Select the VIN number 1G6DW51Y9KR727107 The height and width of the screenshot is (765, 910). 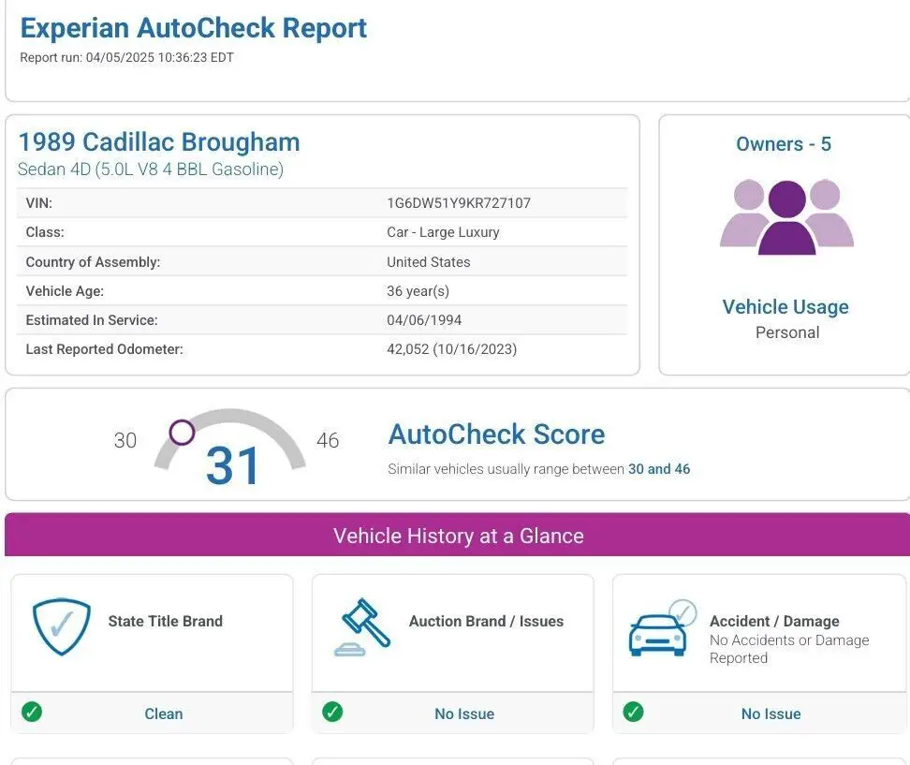pos(459,203)
